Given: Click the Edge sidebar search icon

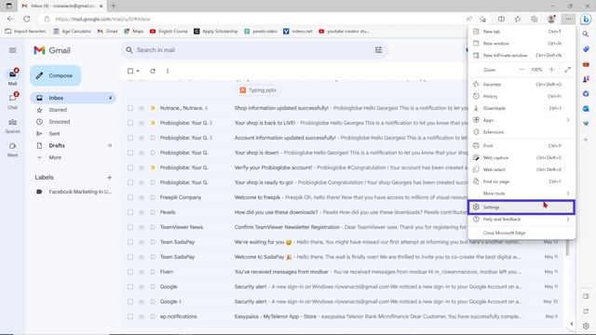Looking at the screenshot, I should (x=586, y=34).
